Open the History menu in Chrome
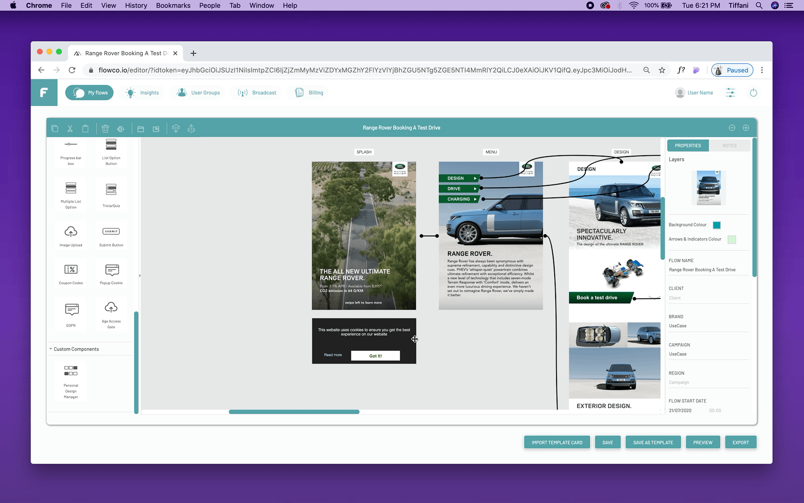804x503 pixels. tap(136, 5)
